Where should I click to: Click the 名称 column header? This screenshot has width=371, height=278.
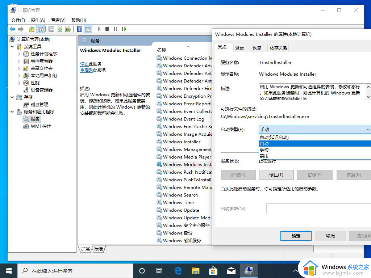click(x=162, y=50)
